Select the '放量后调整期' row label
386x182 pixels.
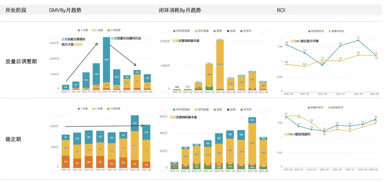point(21,61)
